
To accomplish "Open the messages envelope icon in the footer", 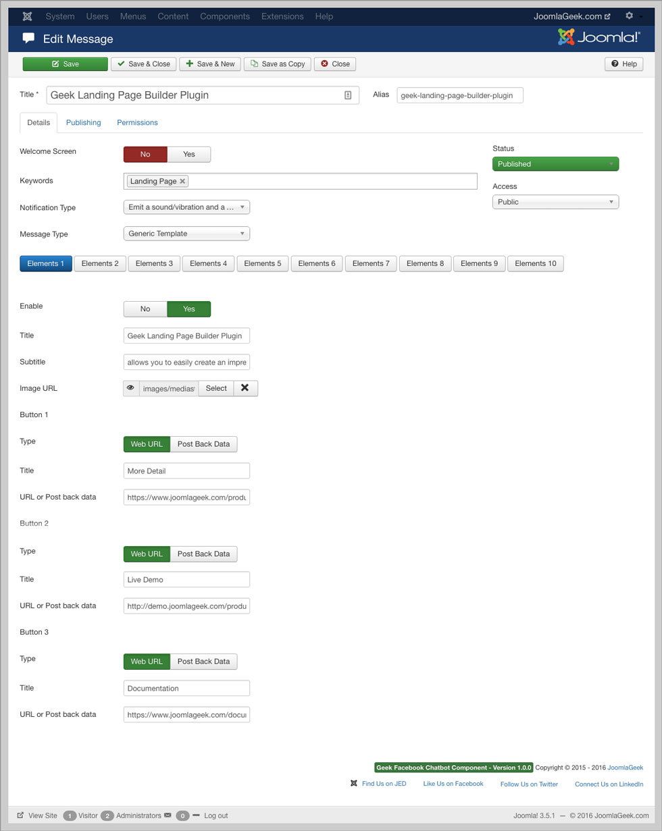I will 168,815.
